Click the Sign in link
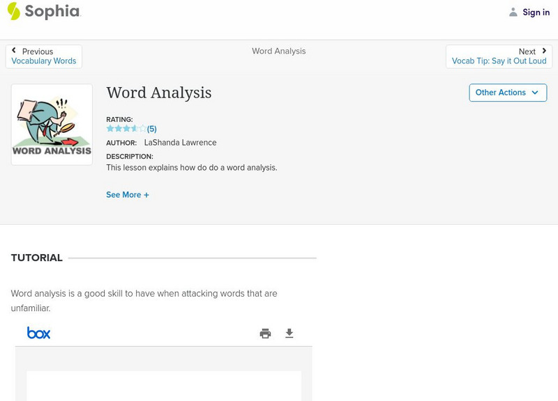The image size is (558, 401). point(536,13)
